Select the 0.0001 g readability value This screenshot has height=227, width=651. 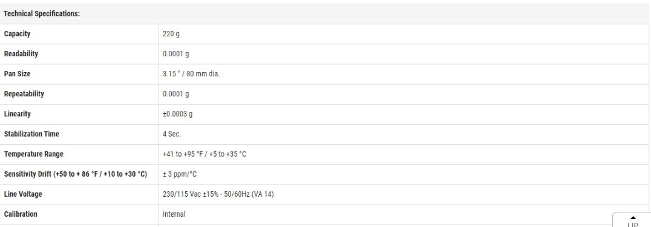pos(175,54)
